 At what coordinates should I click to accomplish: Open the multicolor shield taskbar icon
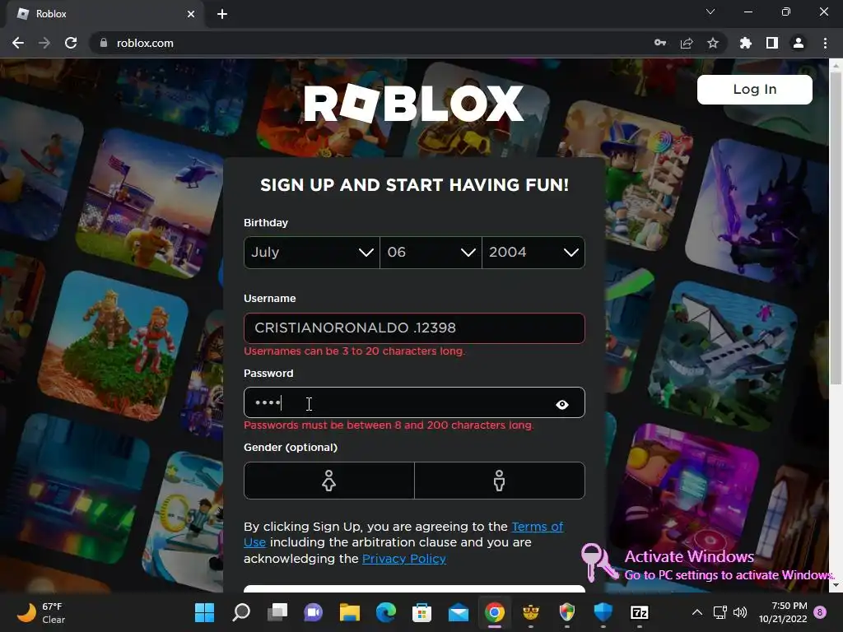566,612
